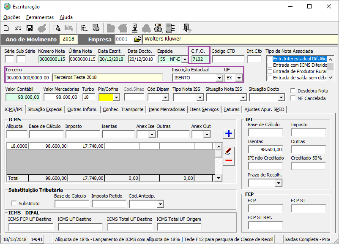The width and height of the screenshot is (339, 244).
Task: Open the Espécie dropdown
Action: pos(185,59)
